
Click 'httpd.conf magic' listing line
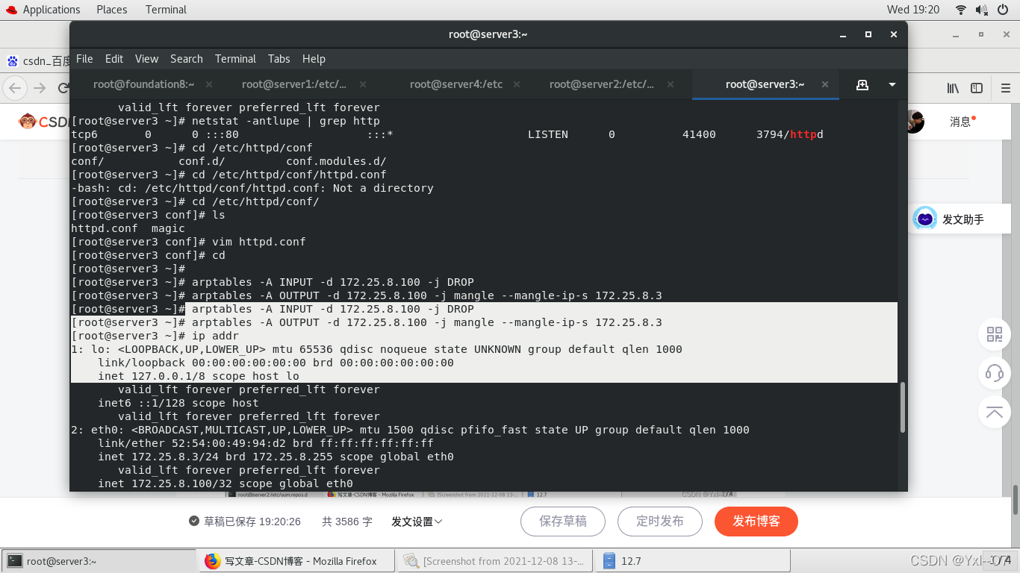click(x=128, y=228)
